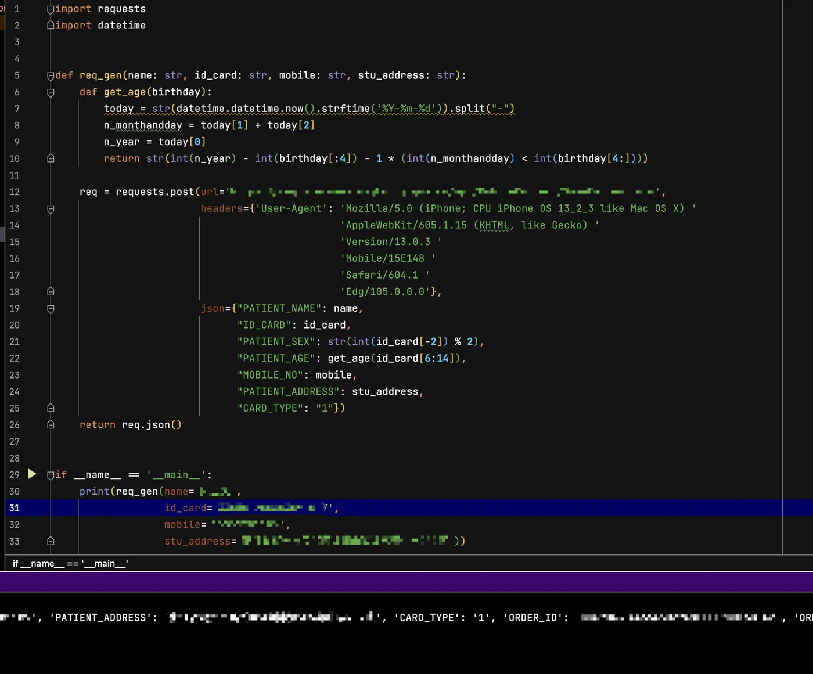Click the mobile= argument on line 32
This screenshot has height=674, width=813.
[185, 525]
